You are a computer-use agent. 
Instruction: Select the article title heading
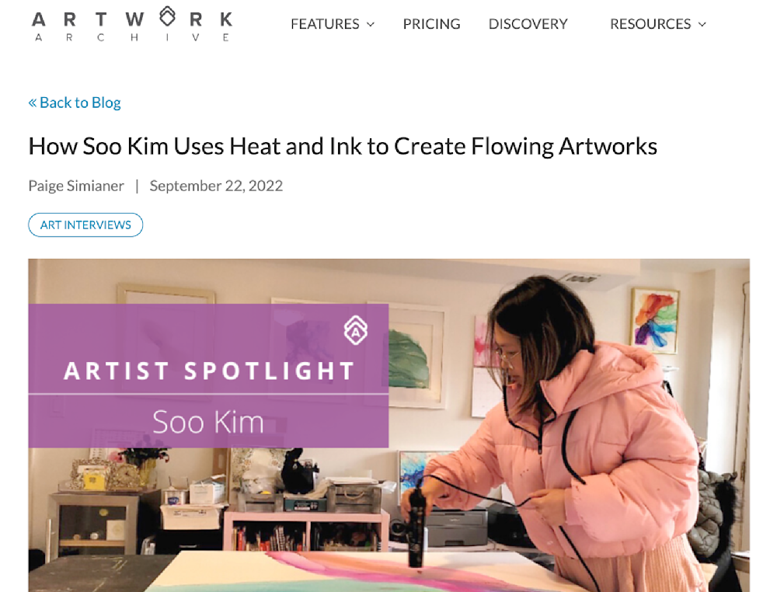(x=343, y=146)
